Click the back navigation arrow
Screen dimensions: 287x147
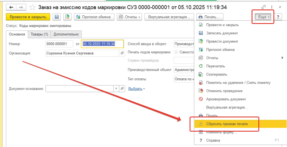click(x=11, y=7)
